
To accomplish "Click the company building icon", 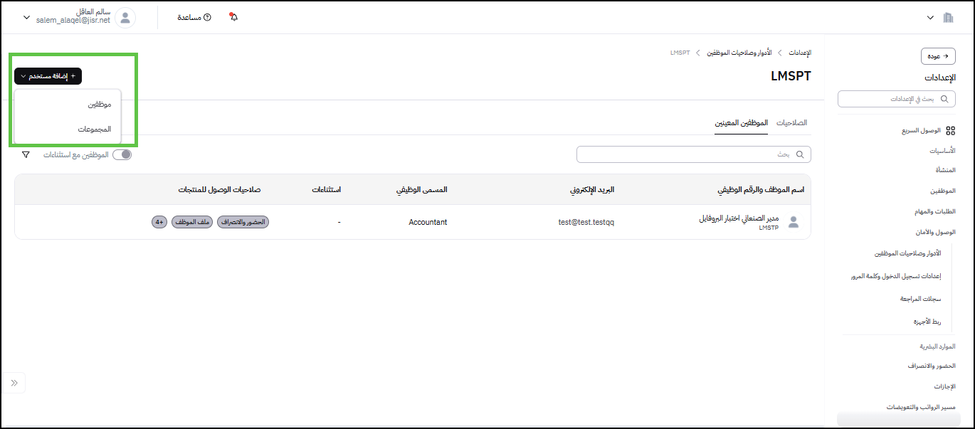I will pyautogui.click(x=948, y=17).
